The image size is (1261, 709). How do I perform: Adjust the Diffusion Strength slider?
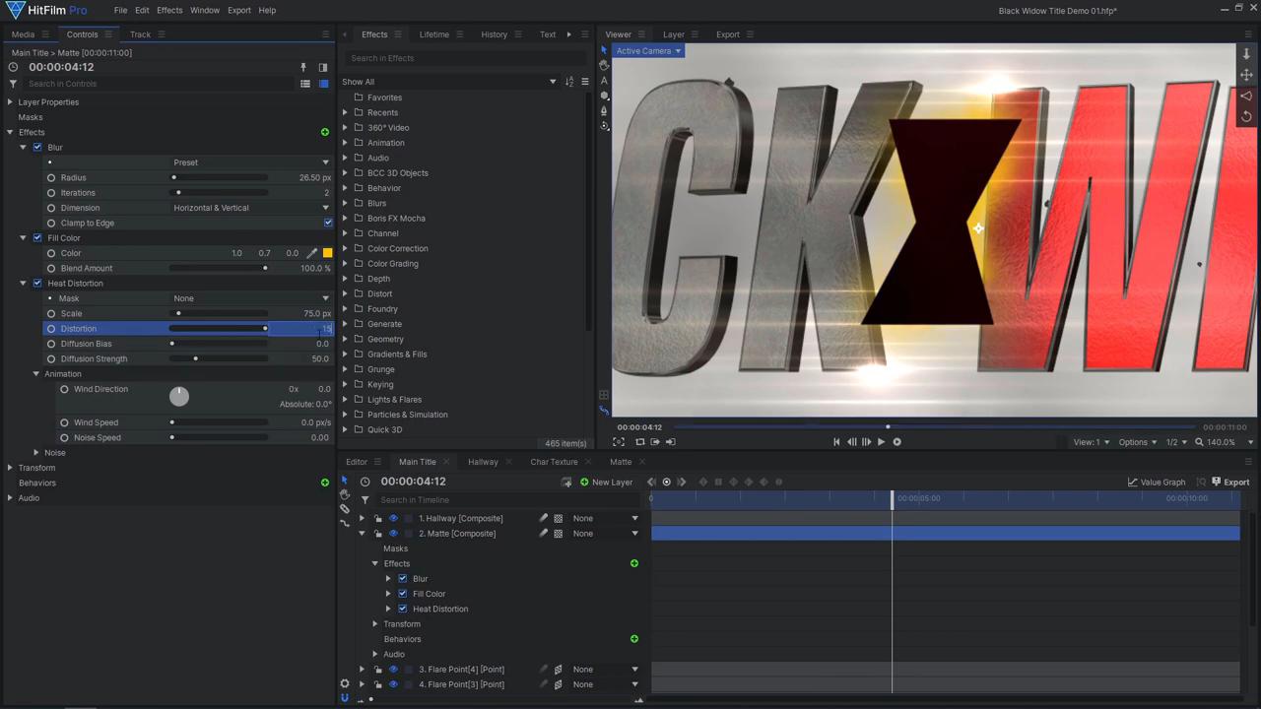tap(219, 358)
